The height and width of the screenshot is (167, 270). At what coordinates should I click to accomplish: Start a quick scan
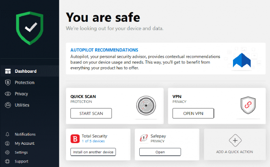point(91,113)
